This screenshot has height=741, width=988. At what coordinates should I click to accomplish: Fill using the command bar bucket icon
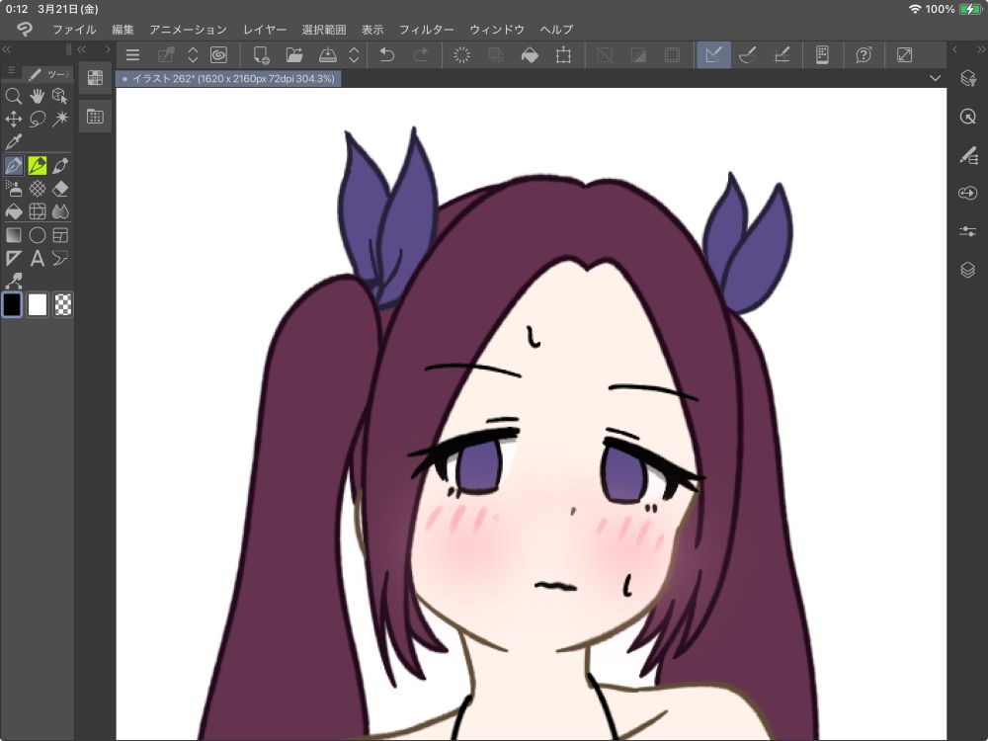530,54
